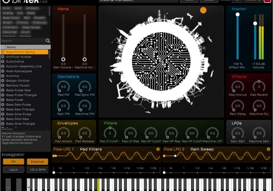Click the Machine FM knob

(85, 106)
